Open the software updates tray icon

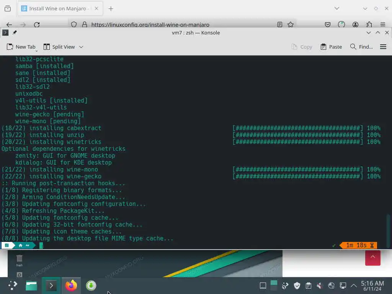[285, 286]
